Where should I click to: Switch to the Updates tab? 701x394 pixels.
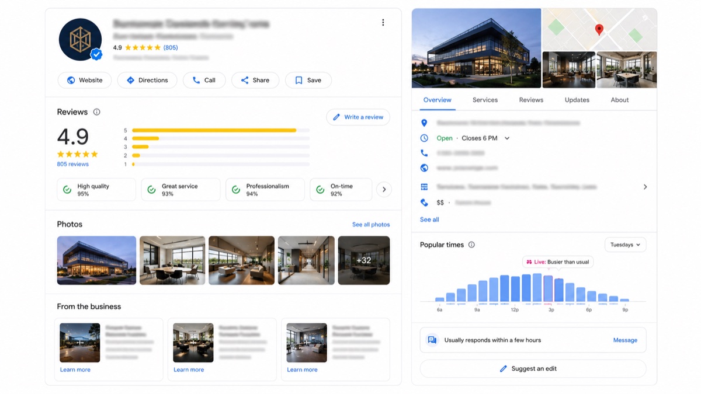point(577,100)
